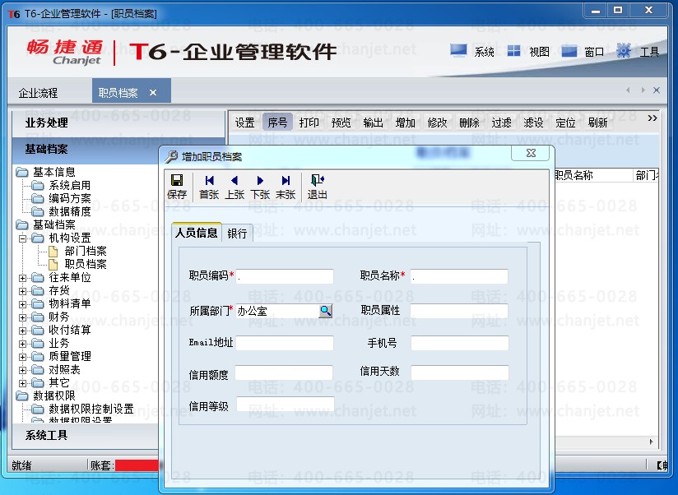Click the 手机号 input field
Screen dimensions: 678x495
[460, 343]
